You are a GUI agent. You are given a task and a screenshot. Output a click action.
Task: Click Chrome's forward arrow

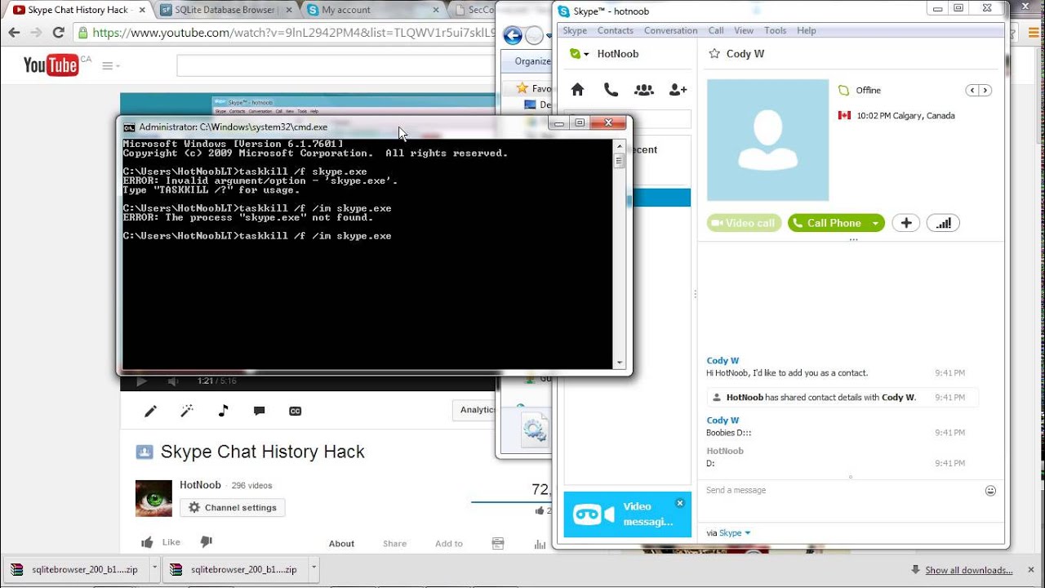coord(36,33)
